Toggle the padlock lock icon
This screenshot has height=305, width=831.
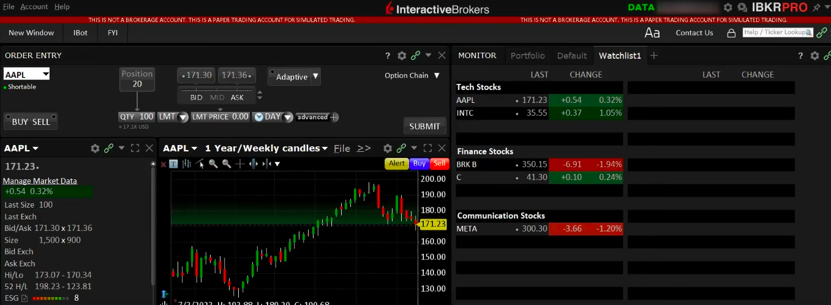tap(731, 33)
